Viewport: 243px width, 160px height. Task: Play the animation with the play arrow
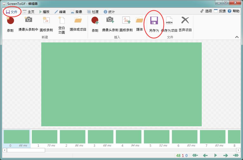tap(215, 155)
